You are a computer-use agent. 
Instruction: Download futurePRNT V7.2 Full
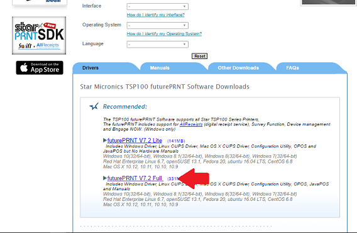135,178
